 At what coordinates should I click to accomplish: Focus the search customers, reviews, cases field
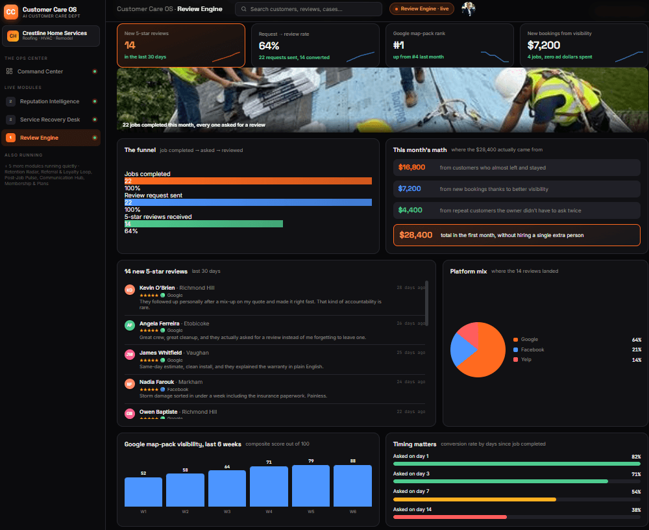coord(308,8)
